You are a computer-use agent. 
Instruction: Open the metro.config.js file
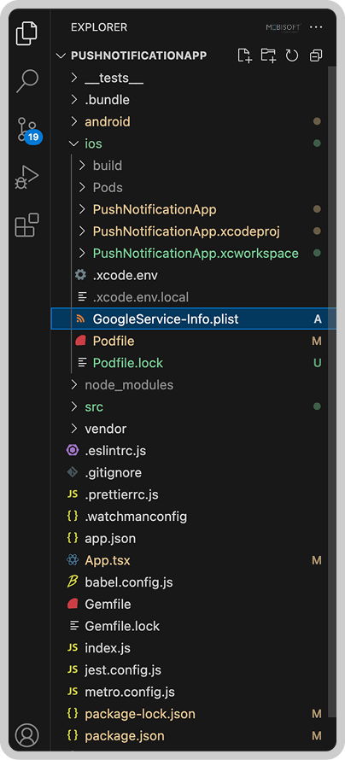pyautogui.click(x=130, y=692)
